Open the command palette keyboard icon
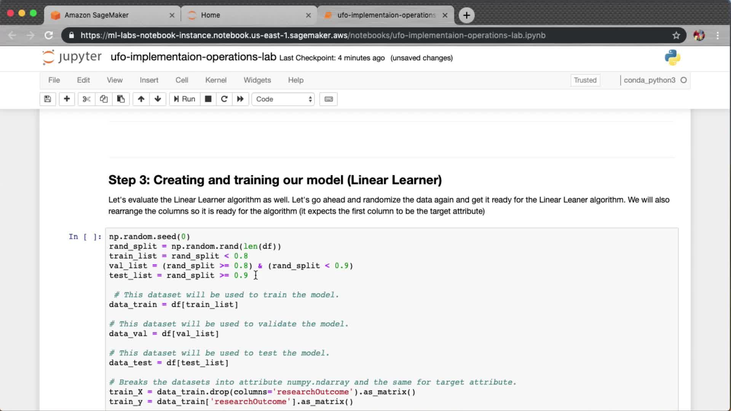 click(329, 99)
